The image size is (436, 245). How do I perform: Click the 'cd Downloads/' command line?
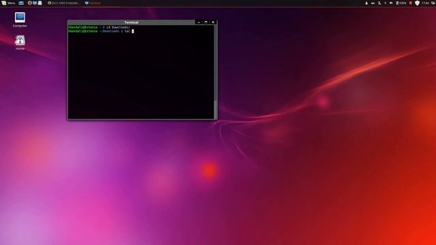99,27
